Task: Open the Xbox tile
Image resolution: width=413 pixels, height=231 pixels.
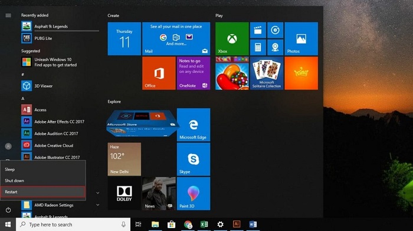Action: (x=232, y=39)
